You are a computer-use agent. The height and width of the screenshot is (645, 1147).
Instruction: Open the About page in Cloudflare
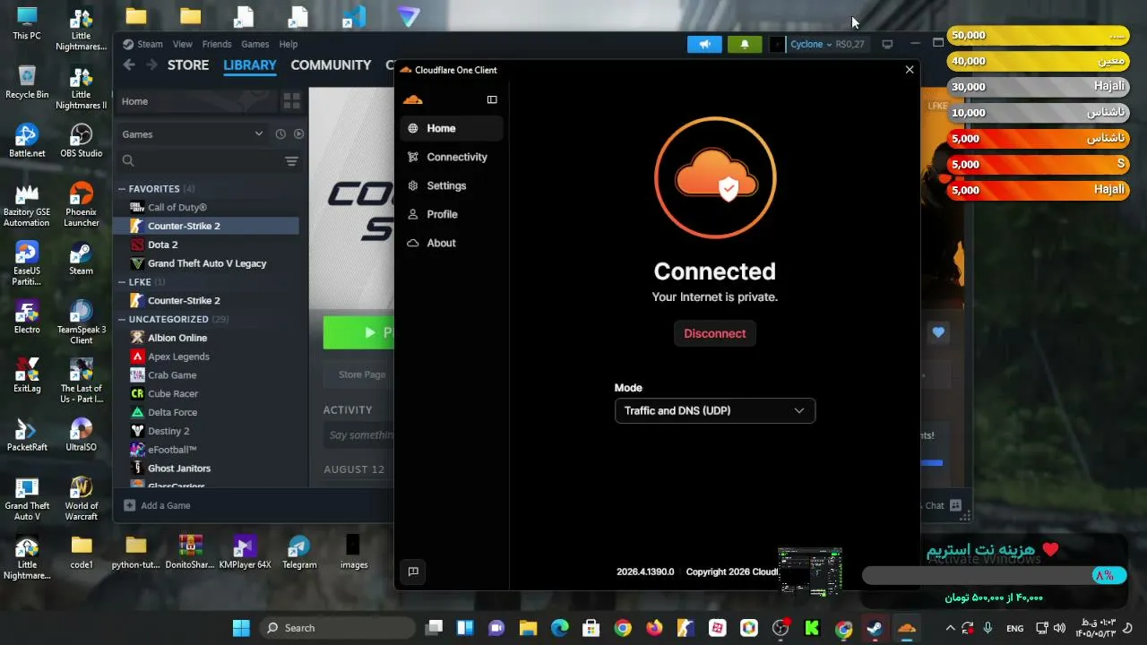[x=452, y=243]
